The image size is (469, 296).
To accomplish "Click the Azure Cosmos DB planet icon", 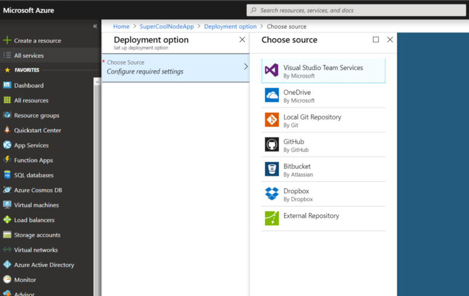I will pyautogui.click(x=7, y=190).
